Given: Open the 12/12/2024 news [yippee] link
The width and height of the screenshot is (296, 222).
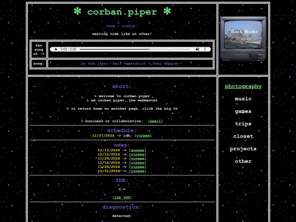Looking at the screenshot, I should (138, 155).
